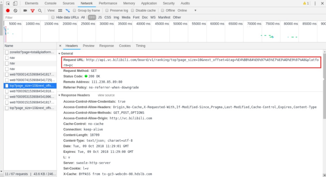This screenshot has width=326, height=177.
Task: Toggle the red filter funnel icon
Action: tap(33, 11)
